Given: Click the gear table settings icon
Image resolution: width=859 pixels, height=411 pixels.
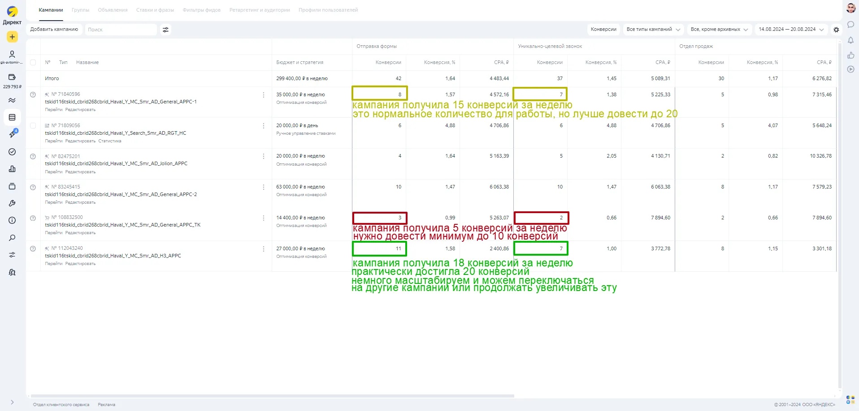Looking at the screenshot, I should coord(836,30).
